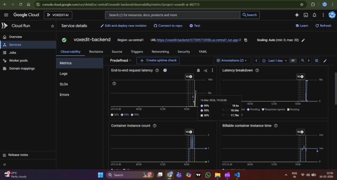Expand the Annotations (2) dropdown
Viewport: 337px width, 180px height.
[232, 61]
